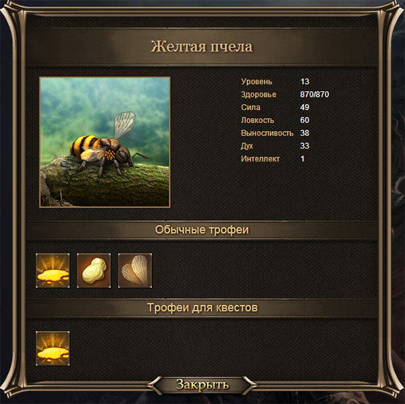Viewport: 405px width, 404px height.
Task: Click the Уровень stat label
Action: (x=256, y=82)
